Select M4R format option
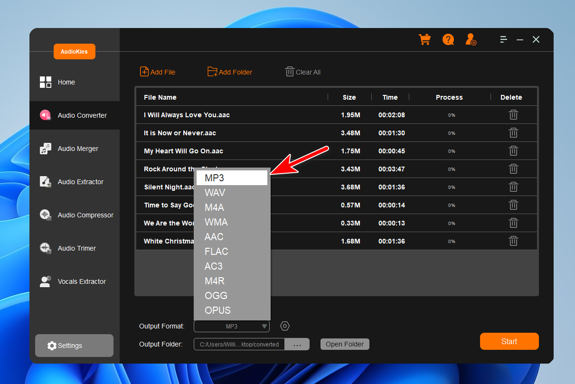Viewport: 575px width, 384px height. [232, 281]
